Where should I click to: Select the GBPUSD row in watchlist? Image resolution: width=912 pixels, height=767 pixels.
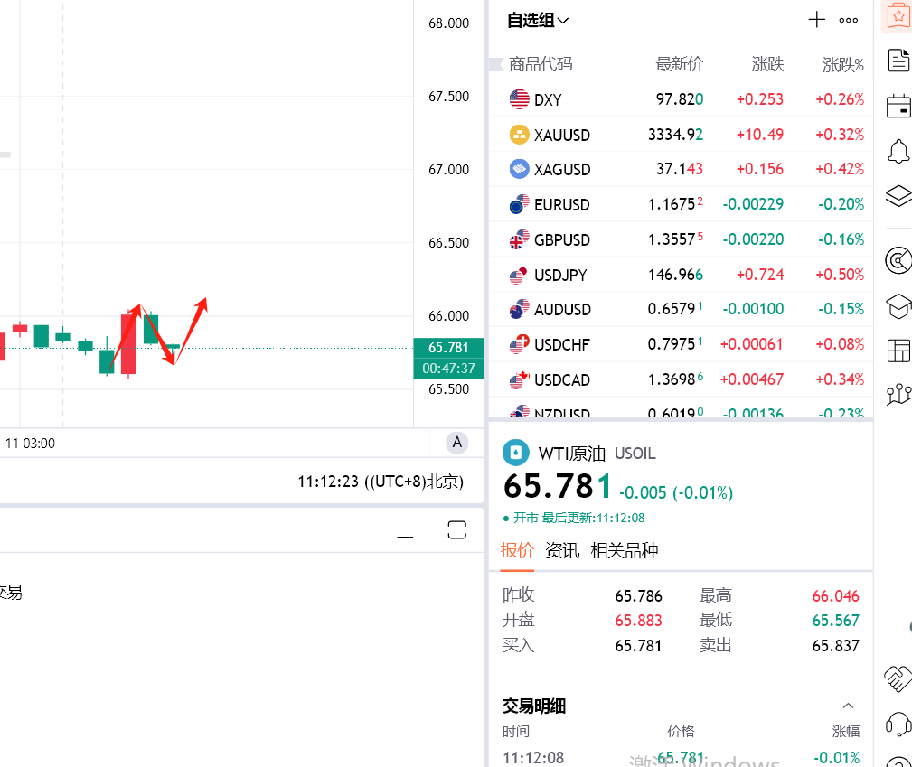[x=681, y=239]
